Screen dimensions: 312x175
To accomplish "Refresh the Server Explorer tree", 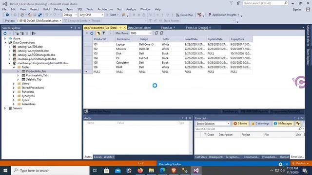I will tap(5, 34).
